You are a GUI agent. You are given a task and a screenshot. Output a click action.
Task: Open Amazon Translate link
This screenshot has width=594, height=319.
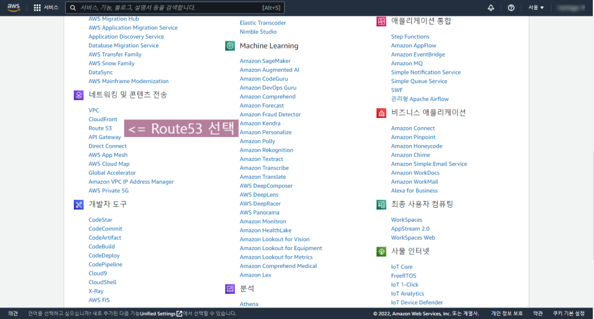263,177
